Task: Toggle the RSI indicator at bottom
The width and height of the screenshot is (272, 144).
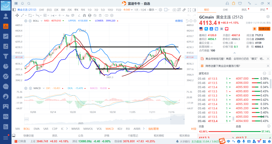Action: point(128,129)
